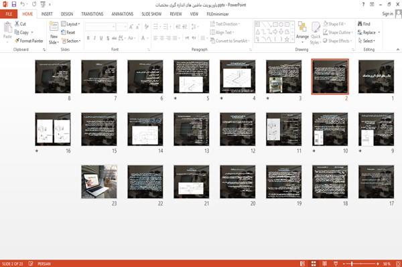The height and width of the screenshot is (267, 402).
Task: Toggle Strikethrough formatting
Action: click(x=115, y=38)
